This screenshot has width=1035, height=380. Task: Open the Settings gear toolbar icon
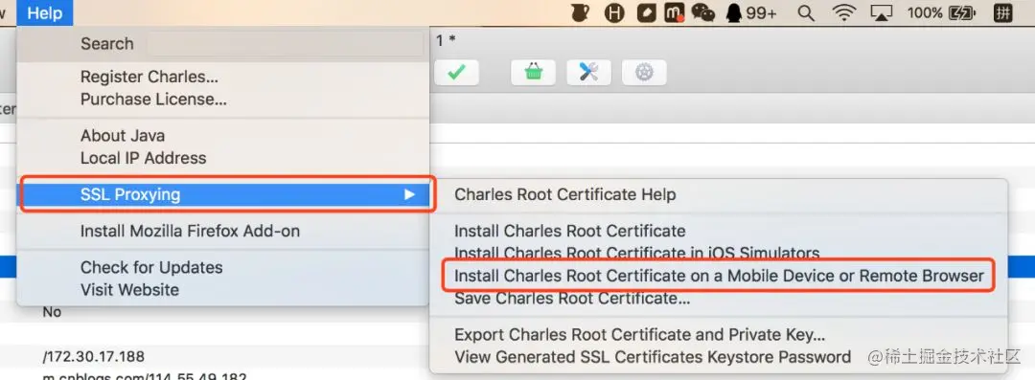[x=644, y=73]
